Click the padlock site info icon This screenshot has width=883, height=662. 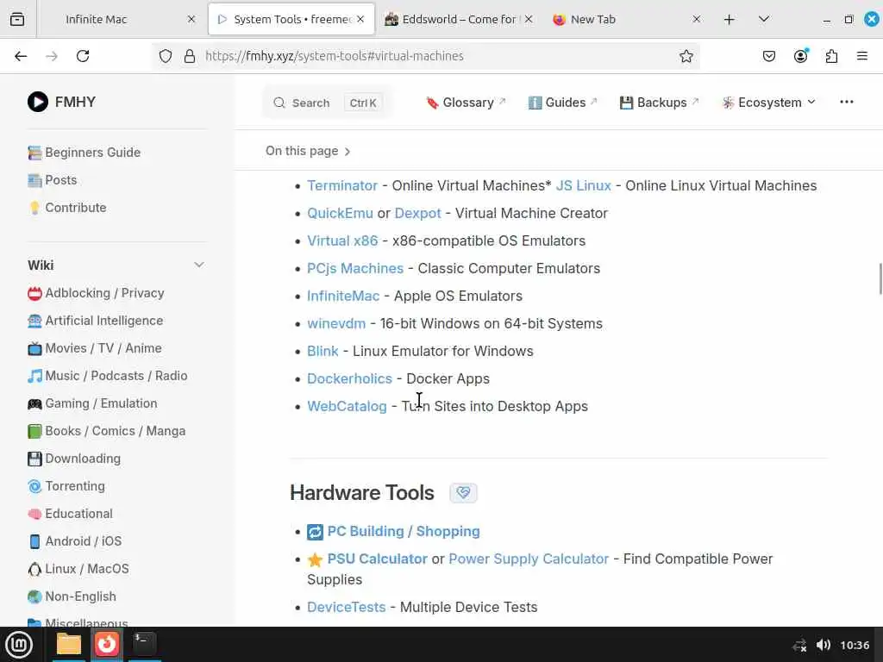point(190,56)
